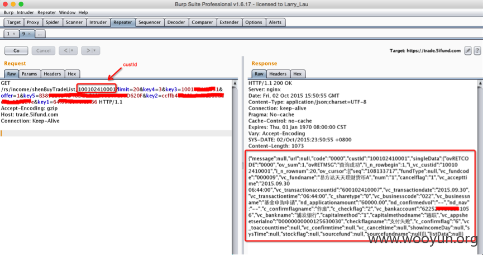Open the Burp menu
This screenshot has width=483, height=255.
pyautogui.click(x=8, y=13)
